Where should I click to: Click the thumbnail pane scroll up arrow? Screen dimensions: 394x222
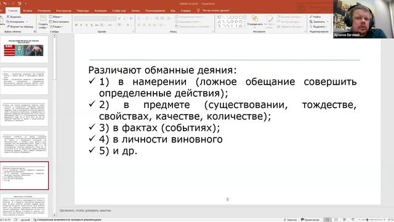pos(54,36)
